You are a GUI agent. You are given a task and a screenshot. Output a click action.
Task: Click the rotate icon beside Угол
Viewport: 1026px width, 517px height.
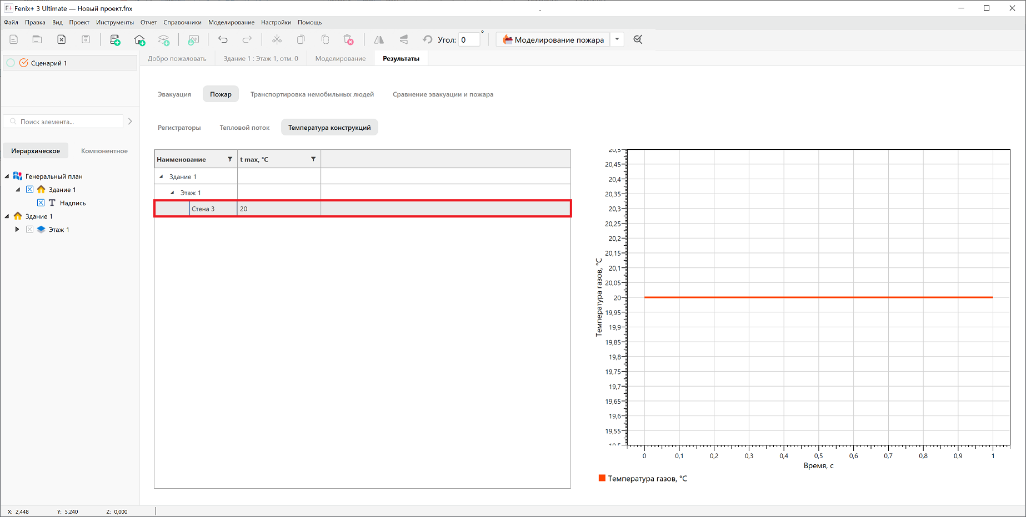pyautogui.click(x=427, y=39)
